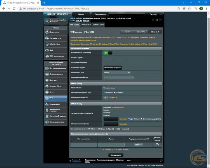Reload the page in browser
The image size is (210, 168).
point(14,9)
